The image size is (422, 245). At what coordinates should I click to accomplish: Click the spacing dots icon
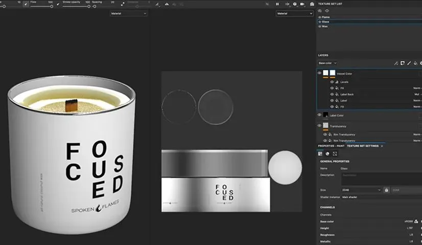pos(123,4)
